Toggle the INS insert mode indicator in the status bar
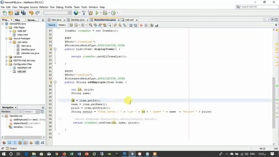Image resolution: width=279 pixels, height=157 pixels. [276, 148]
